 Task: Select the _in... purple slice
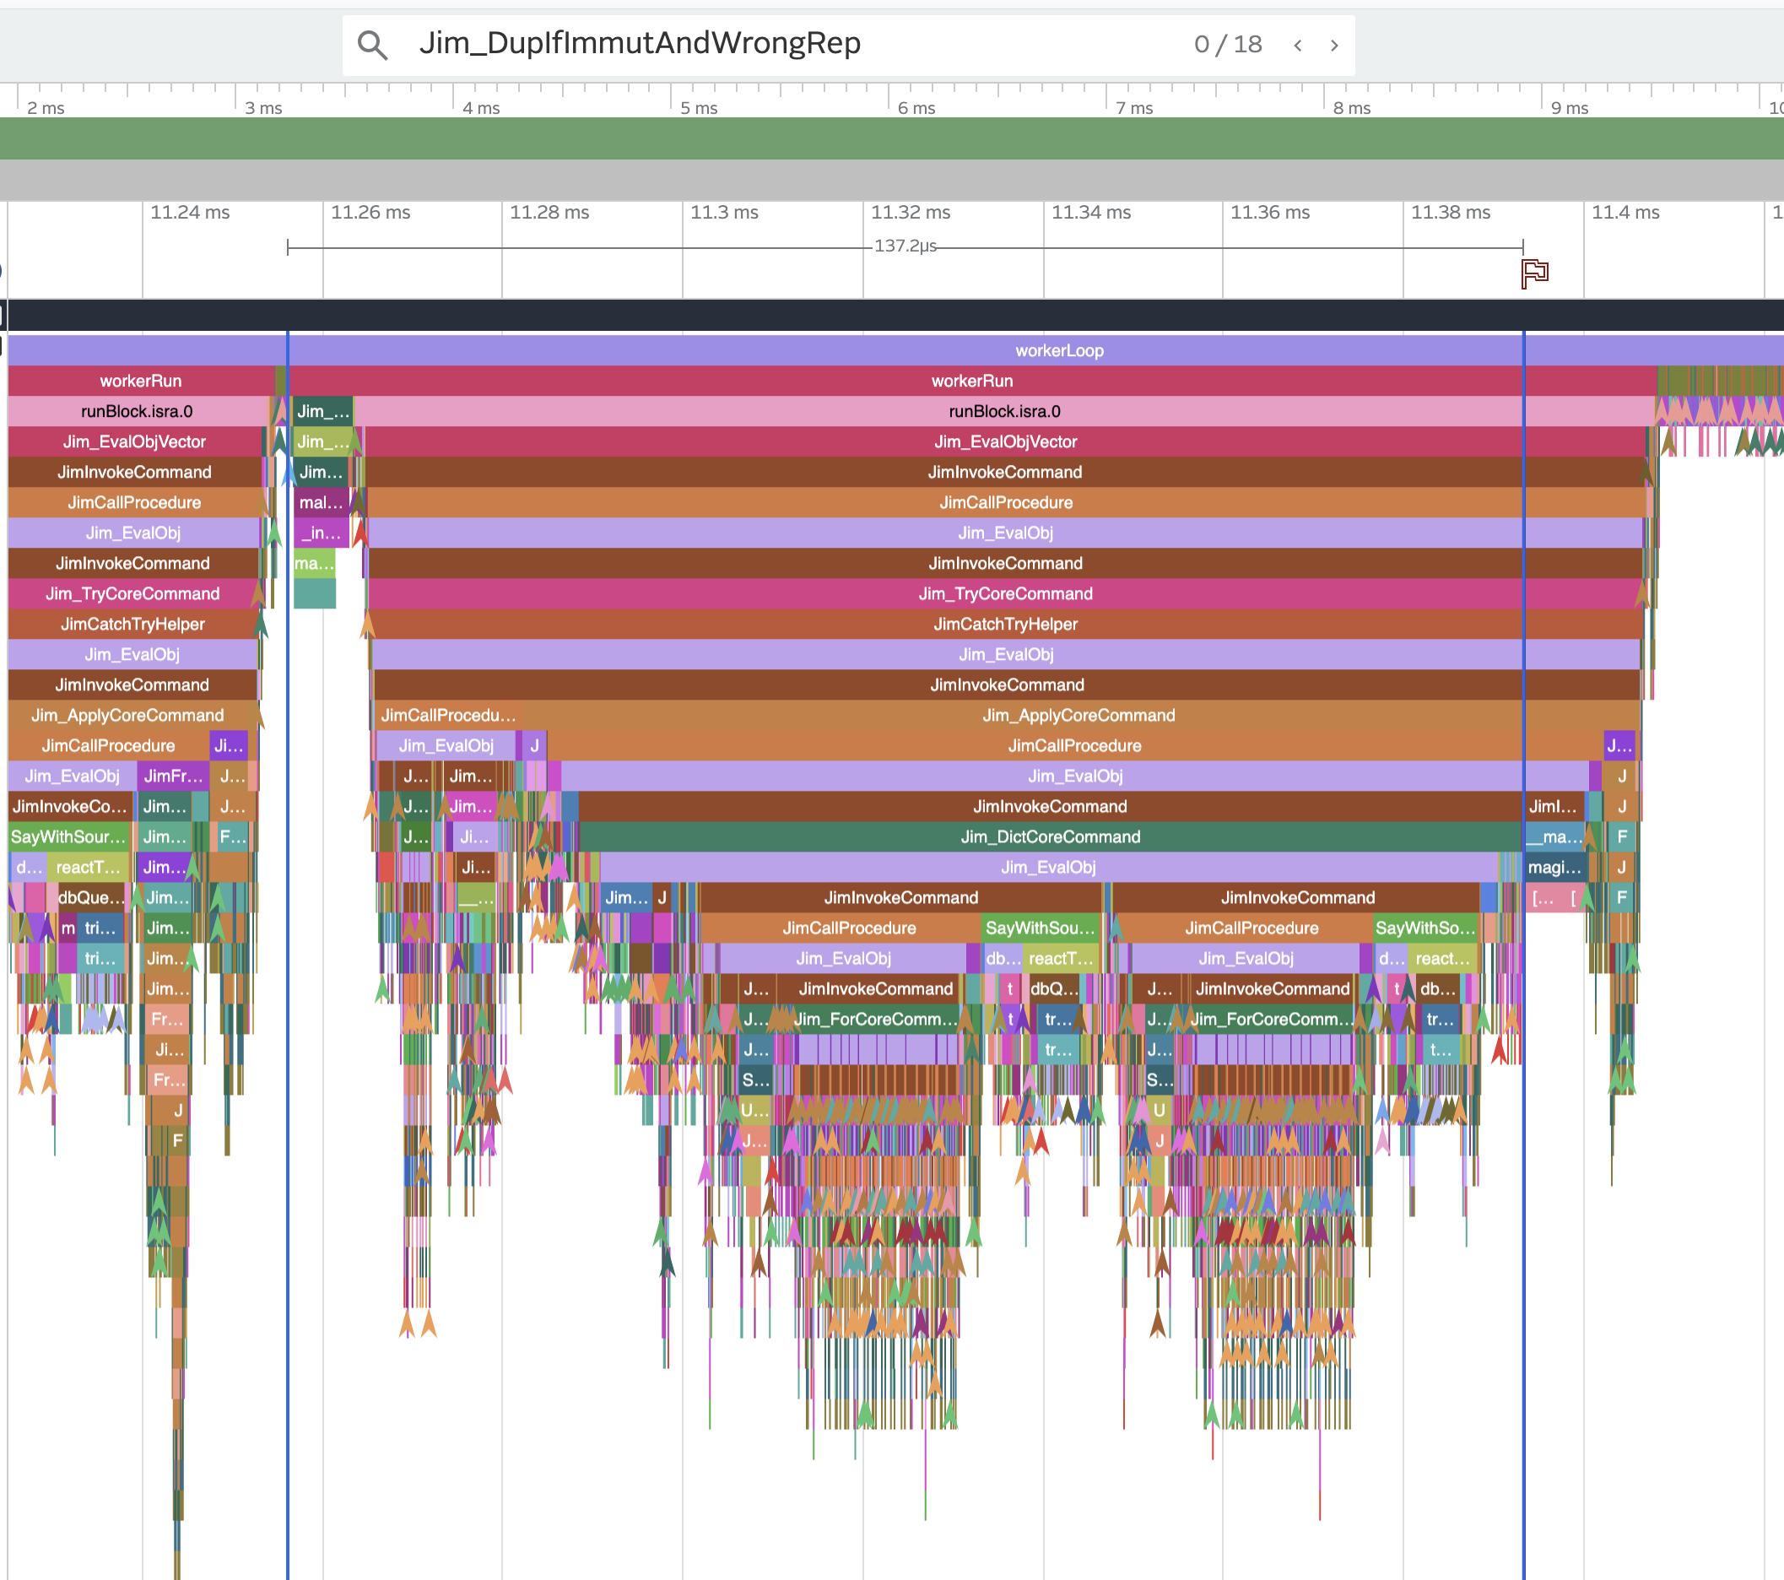(322, 533)
